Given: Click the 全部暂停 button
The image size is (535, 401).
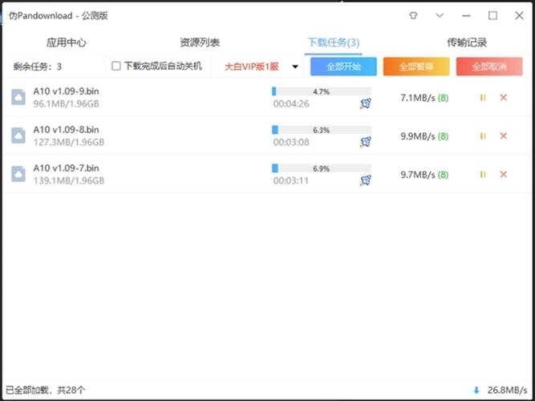Looking at the screenshot, I should [x=416, y=67].
